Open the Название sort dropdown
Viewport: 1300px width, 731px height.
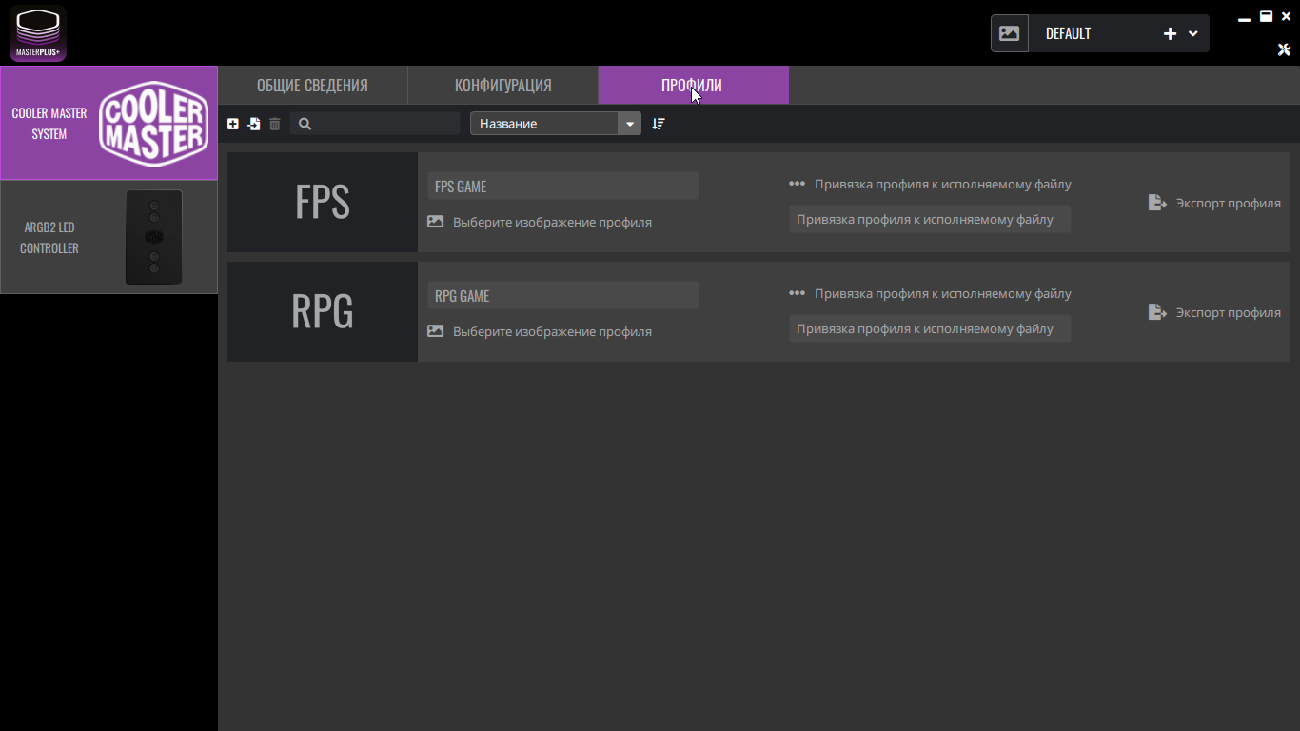(x=556, y=124)
